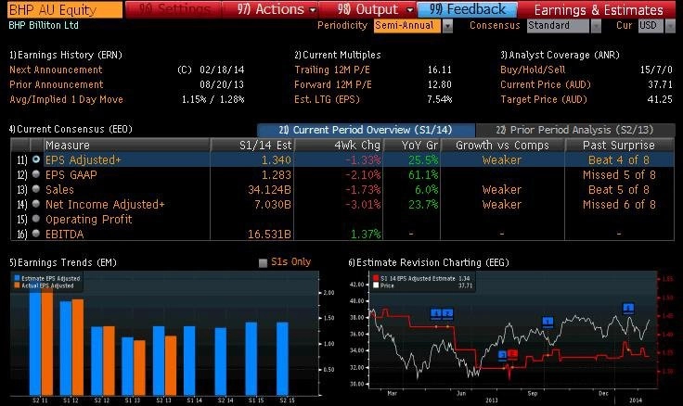Open 4) Current Consensus (EEO)

[x=71, y=129]
